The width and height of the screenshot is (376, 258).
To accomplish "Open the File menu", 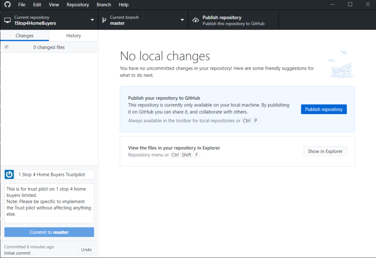I will tap(22, 4).
